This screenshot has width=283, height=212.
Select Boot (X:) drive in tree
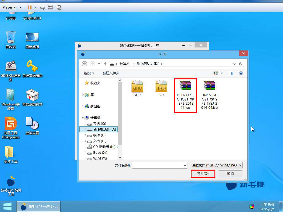click(100, 152)
